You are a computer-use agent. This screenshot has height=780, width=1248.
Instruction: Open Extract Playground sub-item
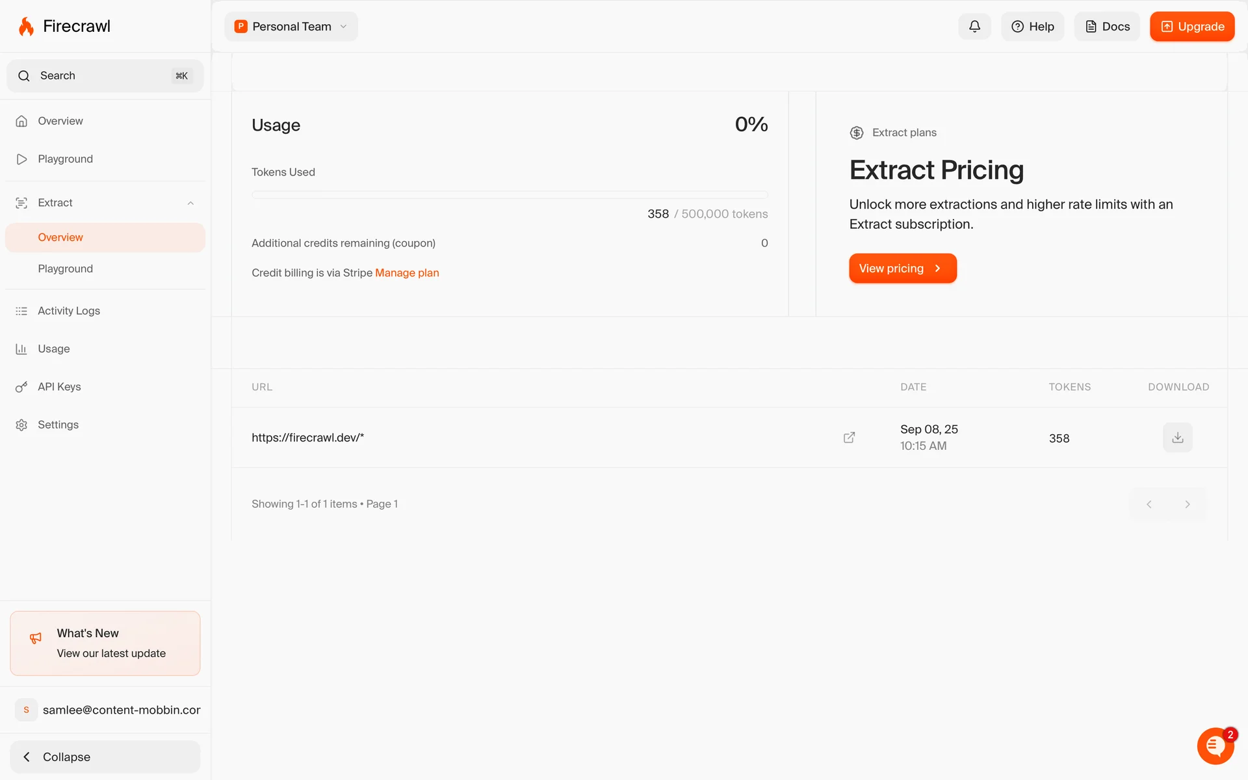click(x=65, y=268)
